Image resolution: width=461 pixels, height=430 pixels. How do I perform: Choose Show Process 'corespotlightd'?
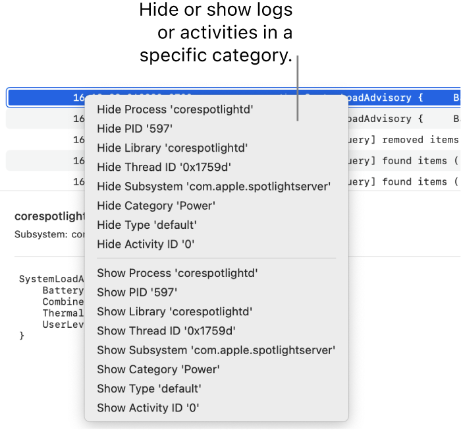coord(216,273)
